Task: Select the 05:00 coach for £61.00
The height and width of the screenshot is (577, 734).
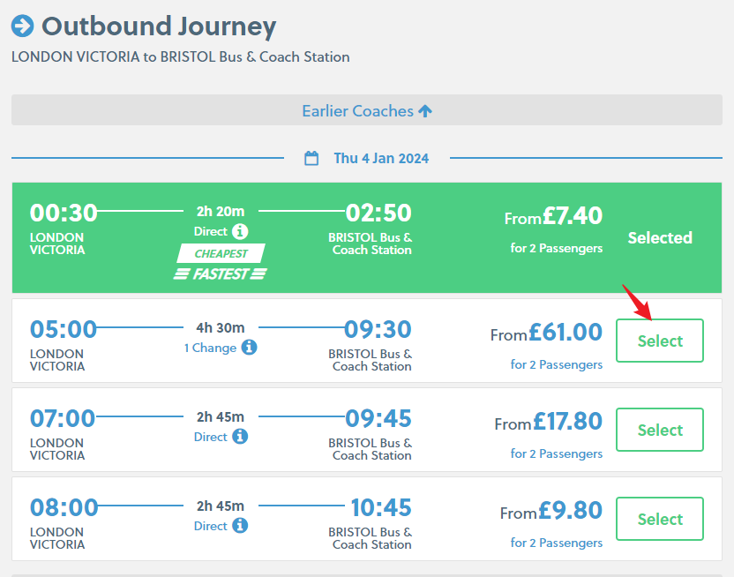Action: pyautogui.click(x=659, y=341)
